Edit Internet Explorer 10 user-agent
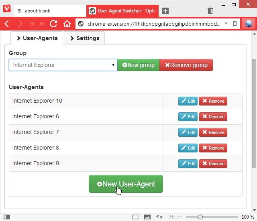Viewport: 257px width, 221px height. [x=188, y=101]
